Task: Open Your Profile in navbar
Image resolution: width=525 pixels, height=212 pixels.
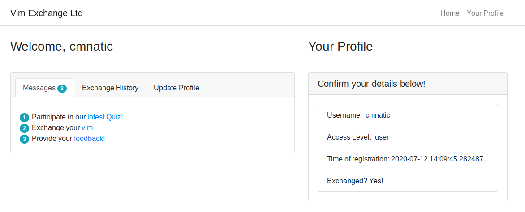Action: [485, 13]
